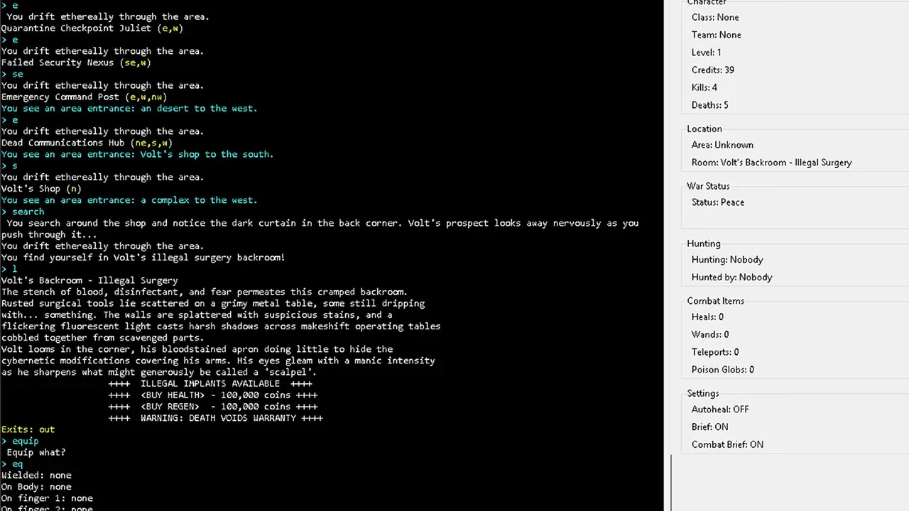Select the Credits: 39 entry
909x511 pixels.
click(713, 70)
